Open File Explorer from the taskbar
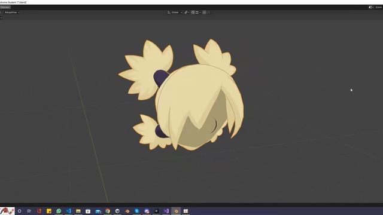 pyautogui.click(x=78, y=211)
